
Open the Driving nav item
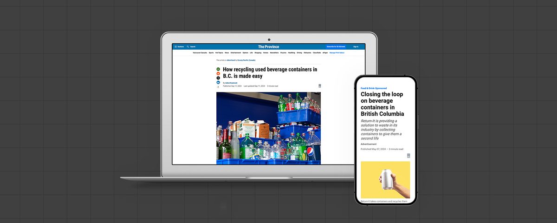[x=299, y=53]
